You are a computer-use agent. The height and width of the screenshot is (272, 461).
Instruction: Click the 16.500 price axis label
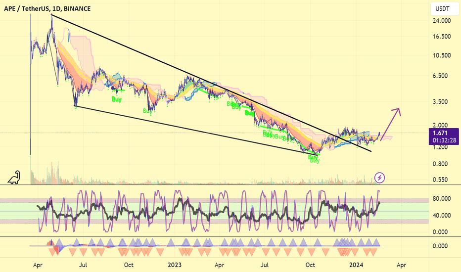pos(442,37)
